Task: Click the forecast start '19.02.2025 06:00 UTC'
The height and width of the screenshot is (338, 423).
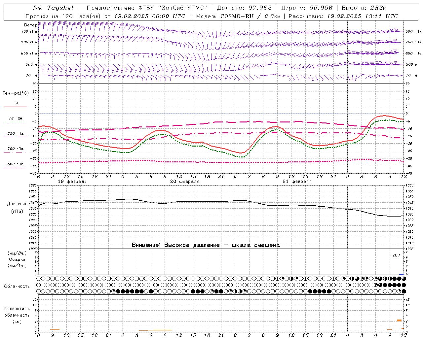Action: [x=149, y=16]
